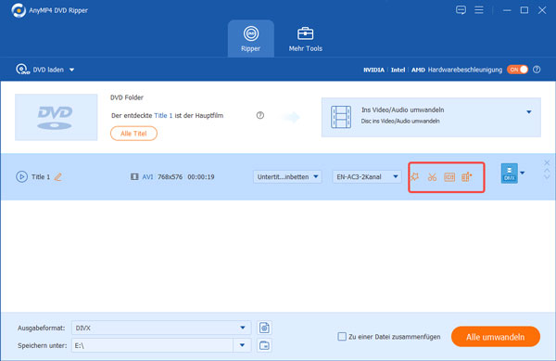Image resolution: width=556 pixels, height=361 pixels.
Task: Click the film strip icon in conversion mode box
Action: 341,117
